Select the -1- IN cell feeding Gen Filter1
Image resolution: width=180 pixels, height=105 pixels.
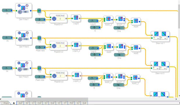coord(7,10)
